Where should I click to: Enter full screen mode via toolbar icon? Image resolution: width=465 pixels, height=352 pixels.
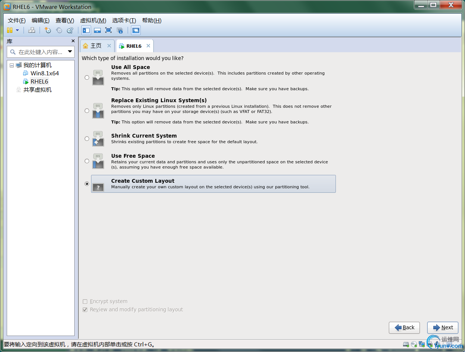tap(109, 30)
